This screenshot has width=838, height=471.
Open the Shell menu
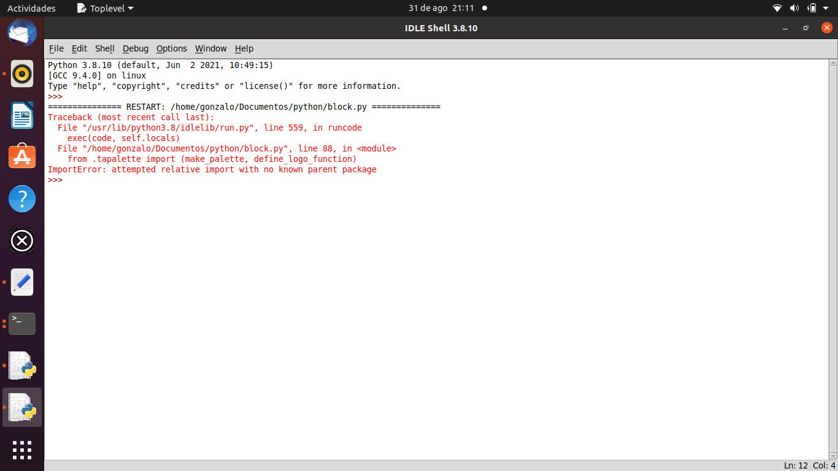coord(104,48)
